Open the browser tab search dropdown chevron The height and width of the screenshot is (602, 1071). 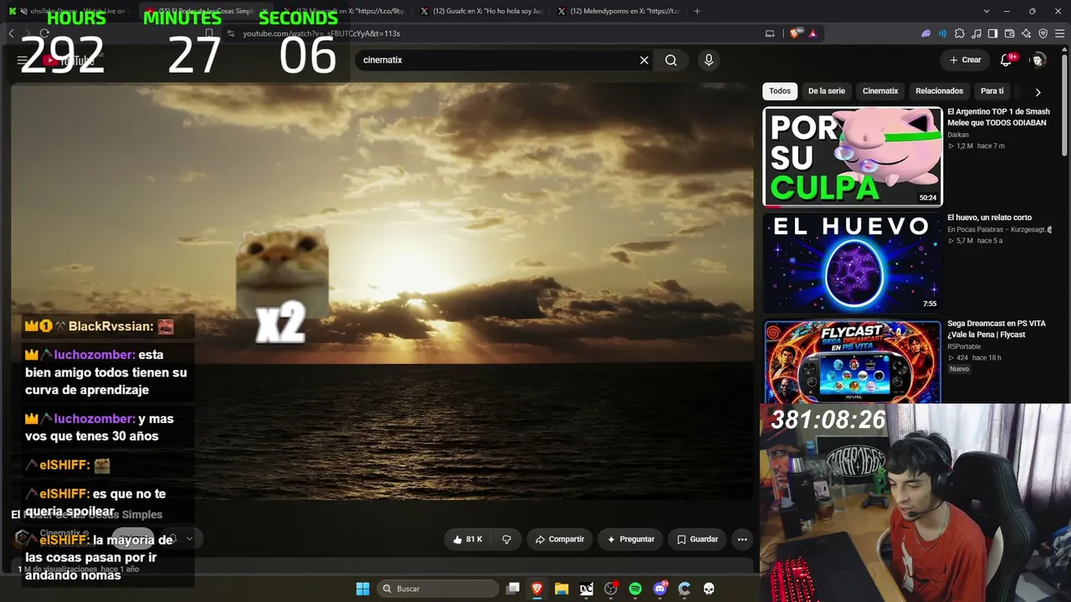click(986, 11)
